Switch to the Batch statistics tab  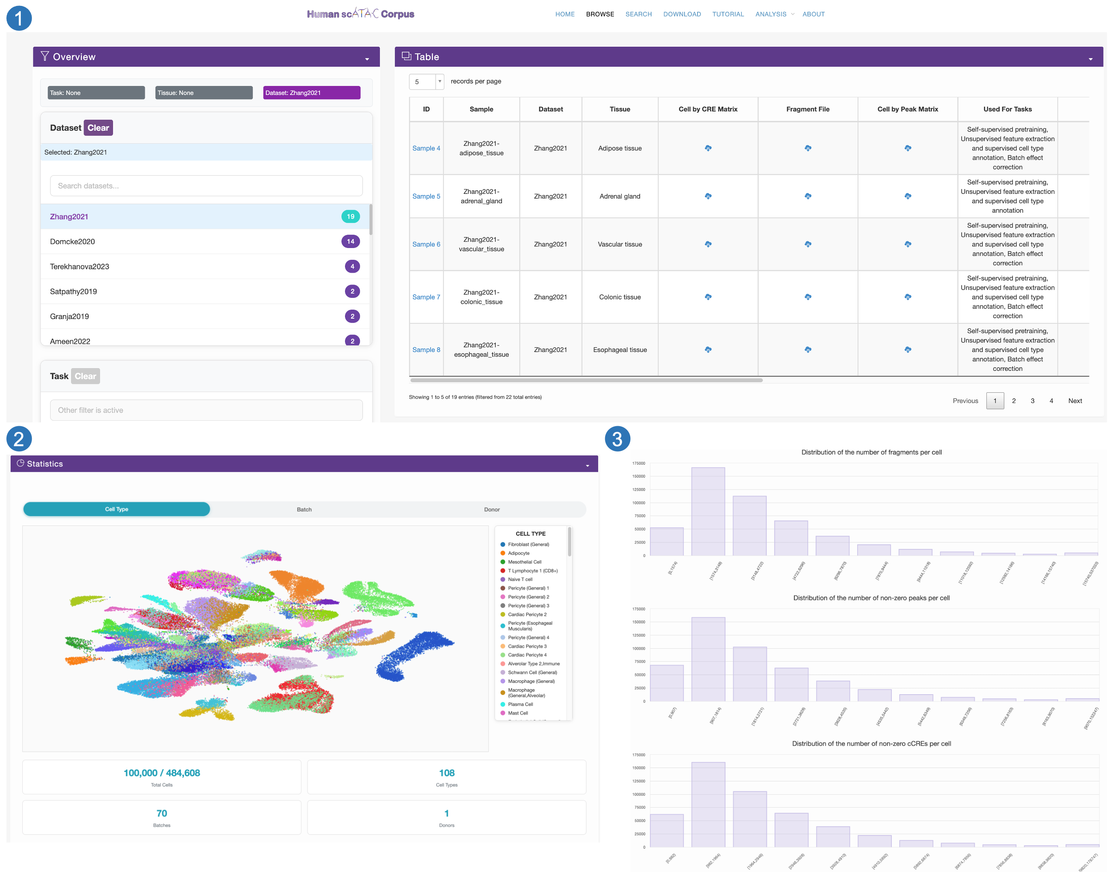(x=304, y=509)
